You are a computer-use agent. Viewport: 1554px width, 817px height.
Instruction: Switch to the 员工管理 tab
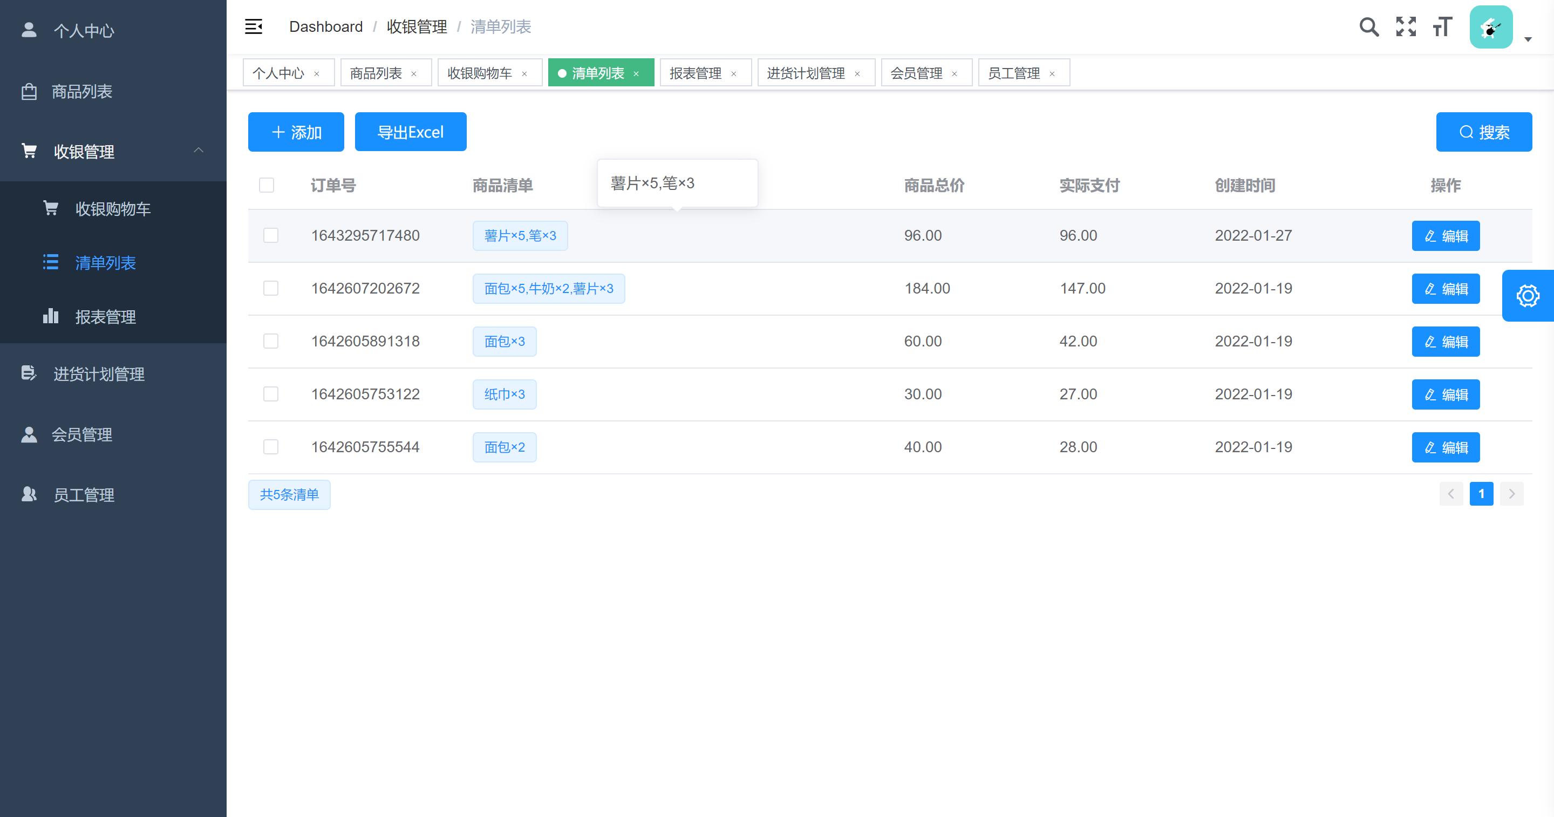tap(1013, 72)
